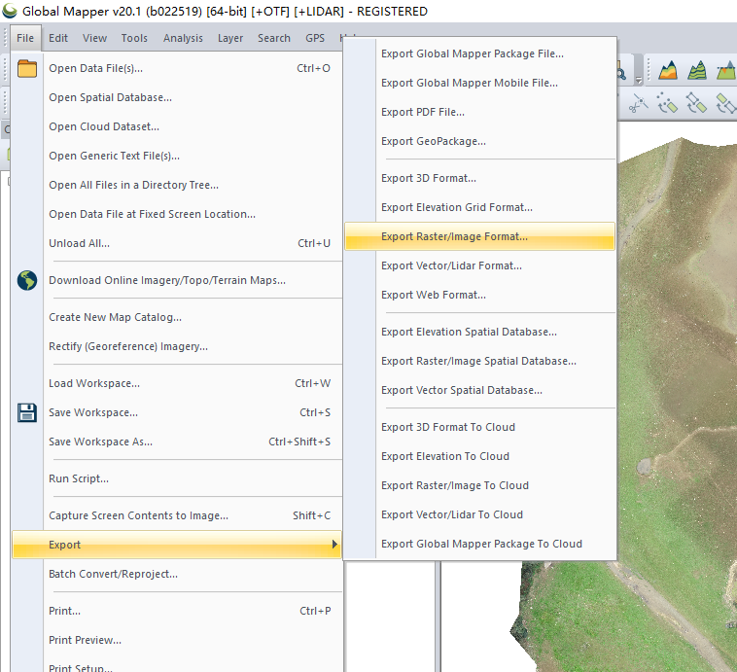Open the GPS menu
The height and width of the screenshot is (672, 737).
[315, 38]
